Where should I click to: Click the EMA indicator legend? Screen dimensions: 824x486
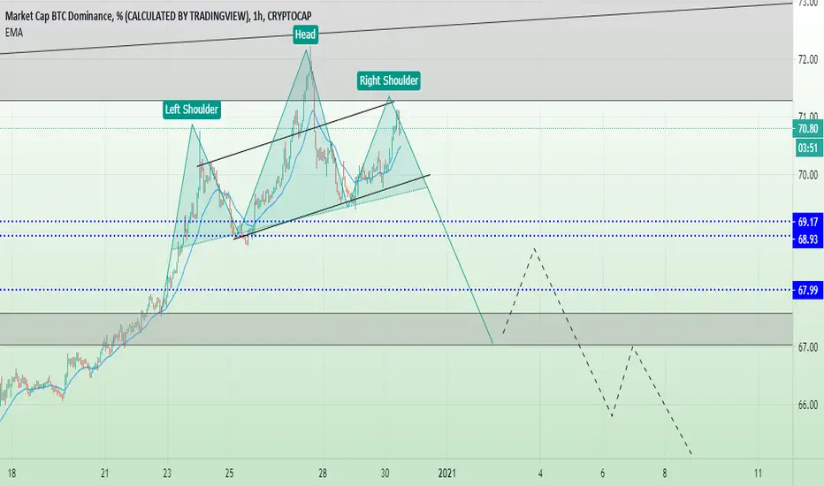(x=14, y=33)
